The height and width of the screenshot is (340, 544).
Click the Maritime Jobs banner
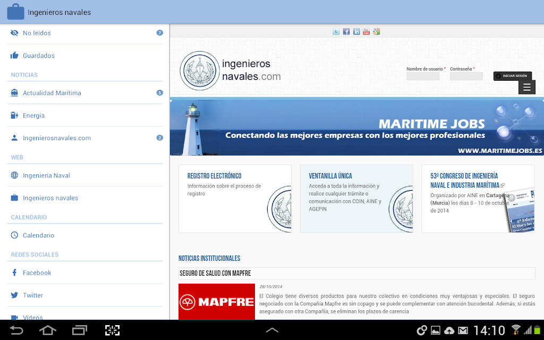(356, 127)
